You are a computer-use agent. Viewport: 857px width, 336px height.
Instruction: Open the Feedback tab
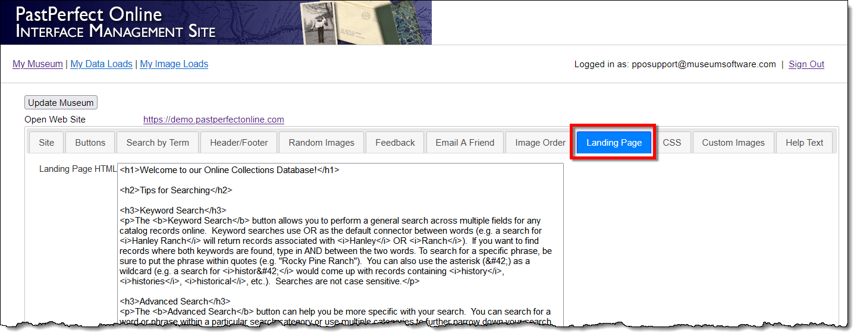click(395, 143)
